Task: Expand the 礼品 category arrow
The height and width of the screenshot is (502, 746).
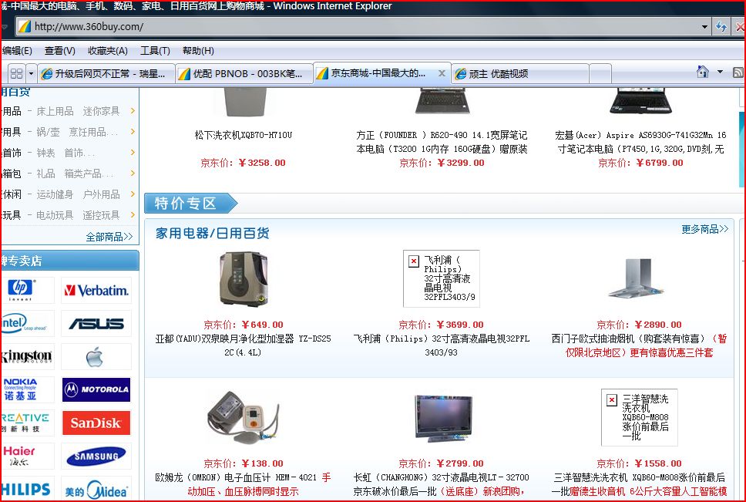Action: 133,174
